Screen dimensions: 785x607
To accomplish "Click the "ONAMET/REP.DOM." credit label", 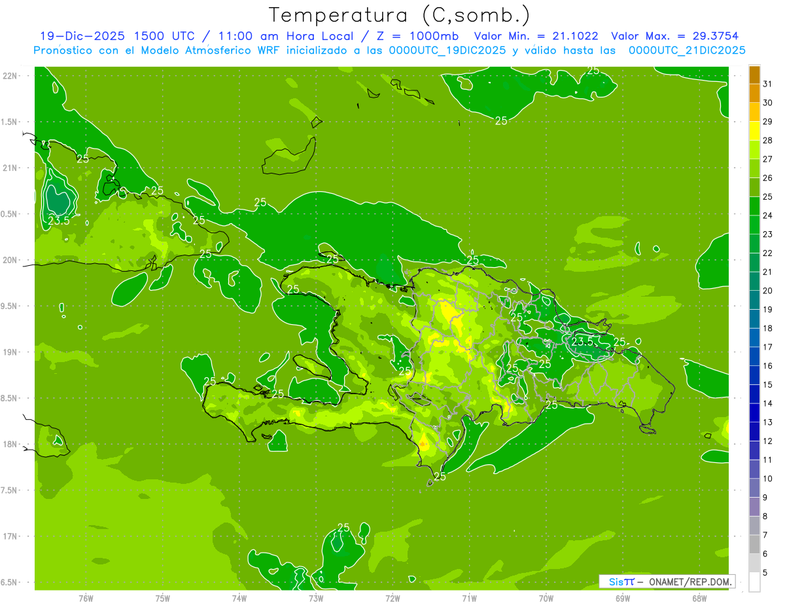I will click(691, 581).
